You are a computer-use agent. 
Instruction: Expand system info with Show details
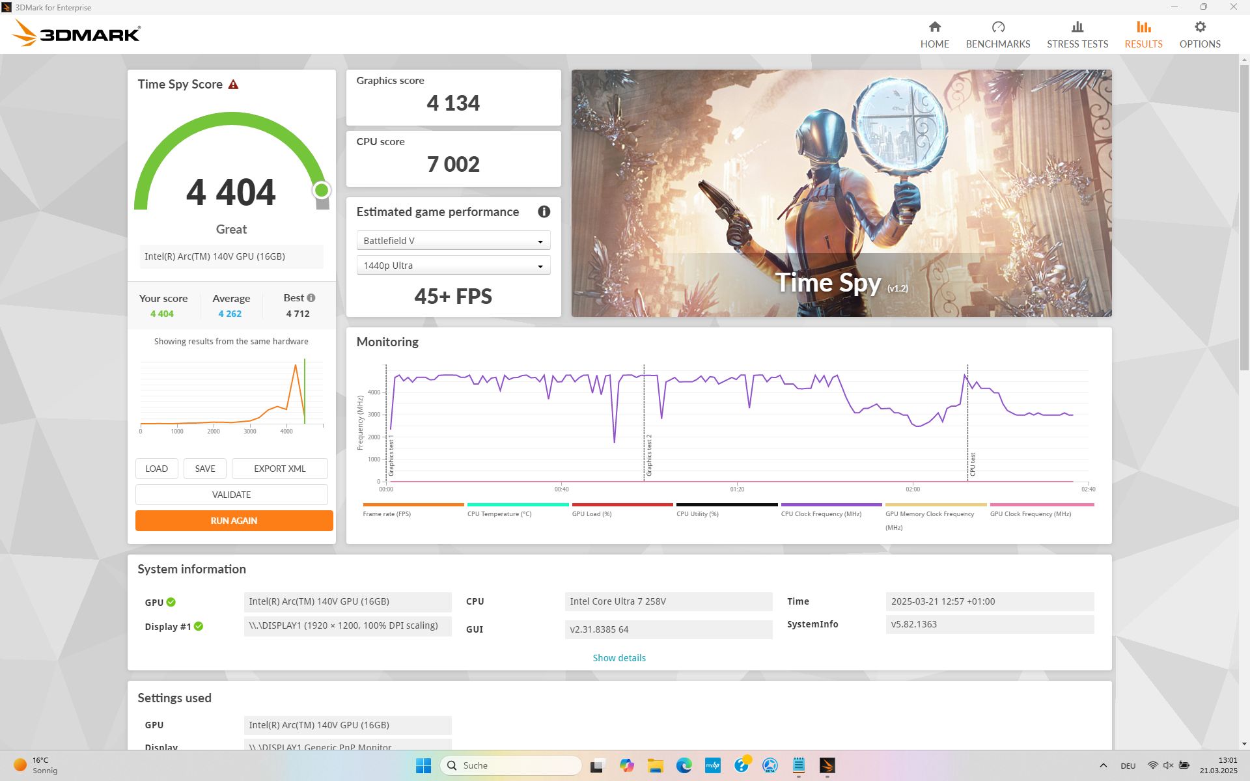[x=618, y=658]
